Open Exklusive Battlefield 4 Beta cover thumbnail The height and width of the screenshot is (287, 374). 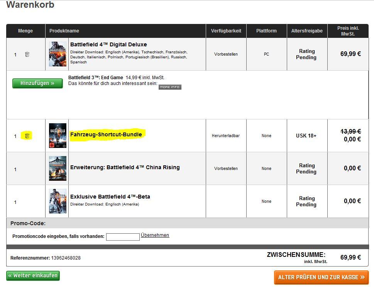(58, 201)
